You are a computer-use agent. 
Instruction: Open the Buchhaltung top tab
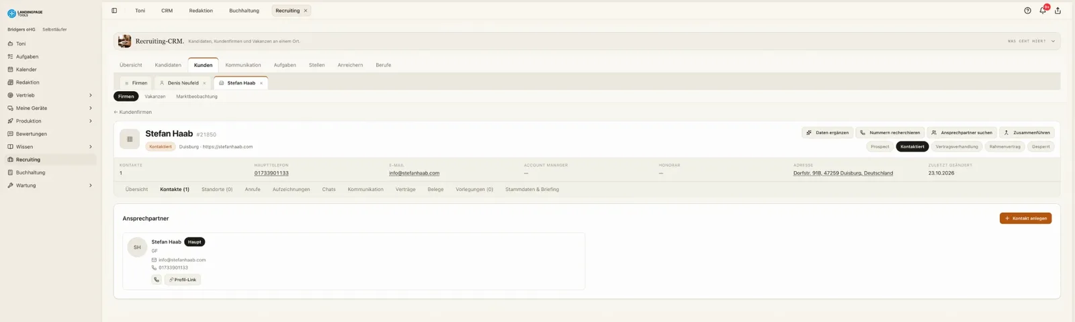coord(244,11)
